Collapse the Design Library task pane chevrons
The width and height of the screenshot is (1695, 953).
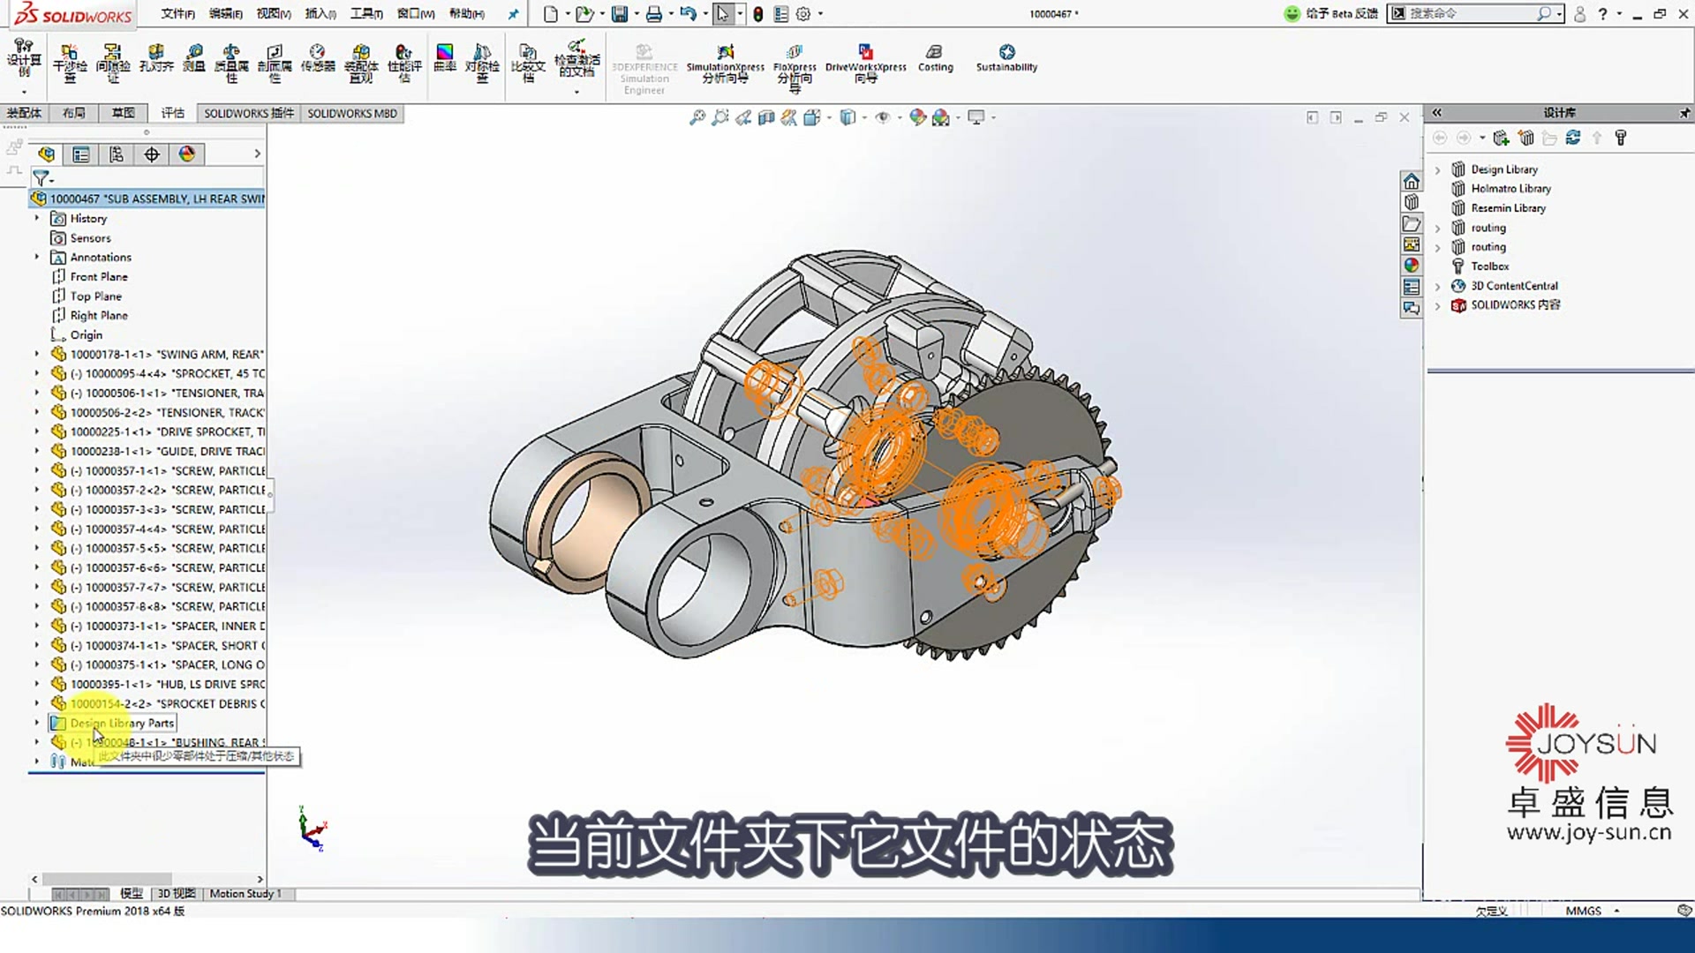click(x=1436, y=112)
